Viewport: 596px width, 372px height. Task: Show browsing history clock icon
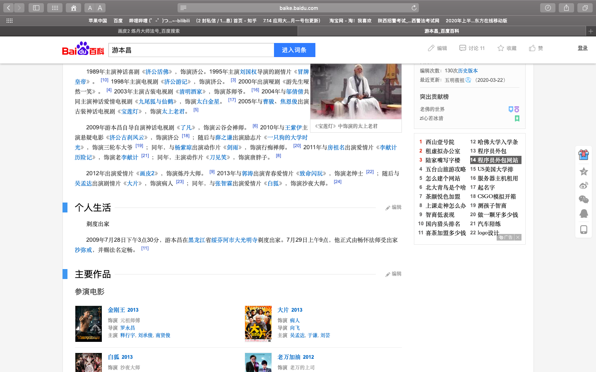[548, 8]
